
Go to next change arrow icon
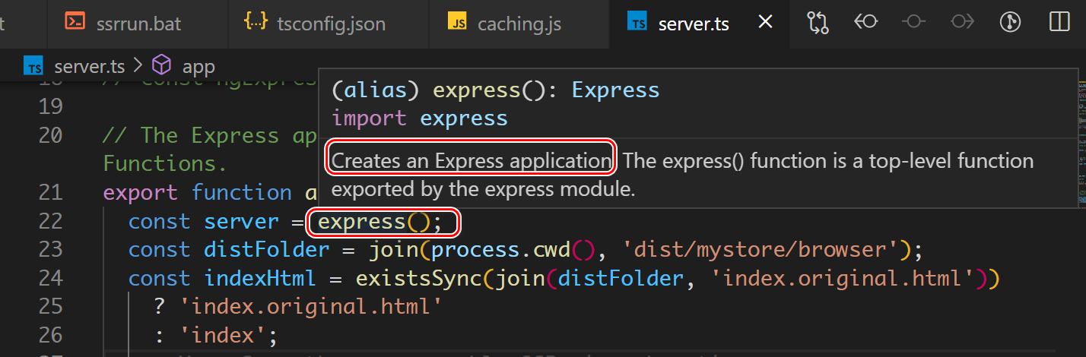[962, 22]
